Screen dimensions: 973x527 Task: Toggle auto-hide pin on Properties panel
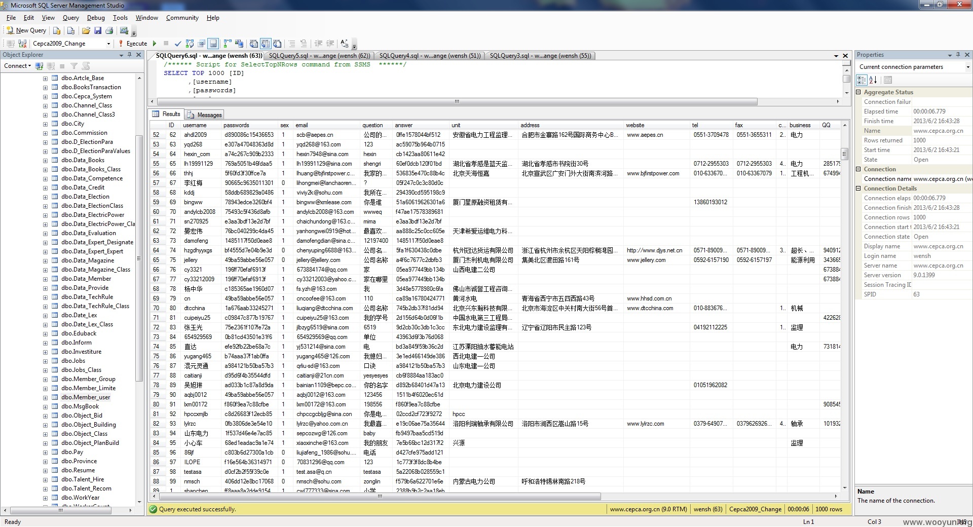(958, 55)
